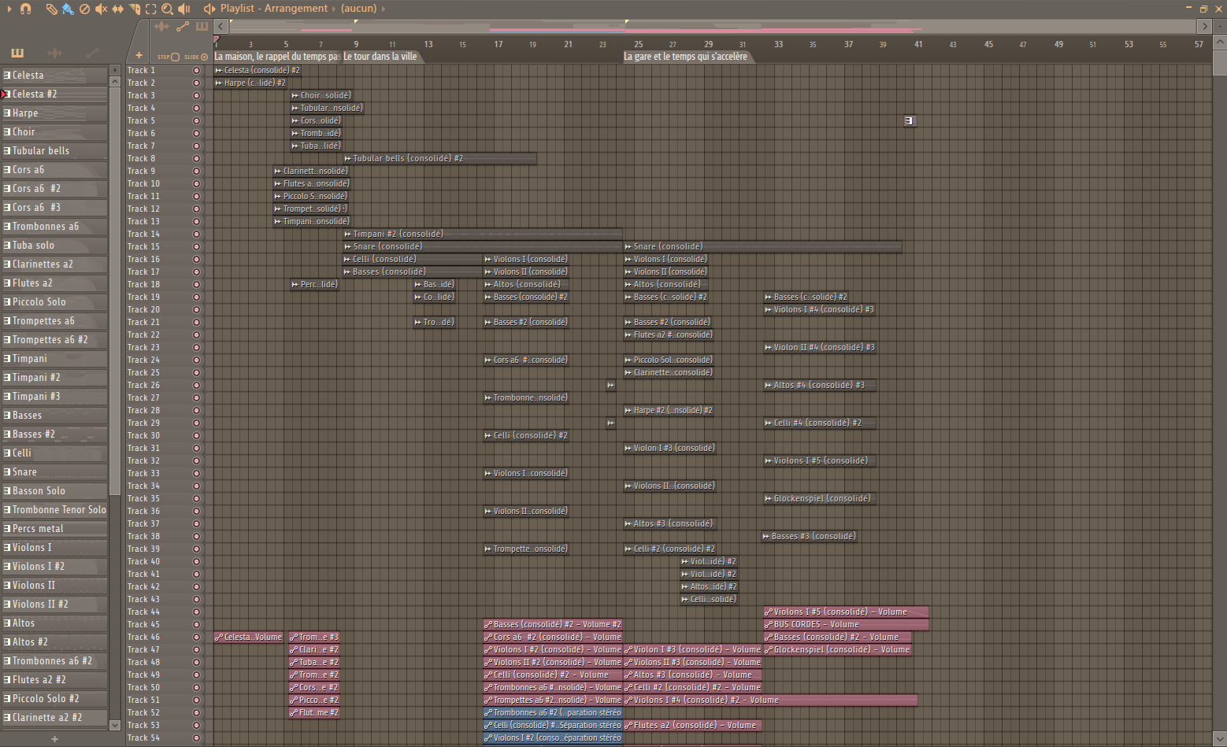Viewport: 1227px width, 747px height.
Task: Select the Delete tool
Action: point(84,9)
